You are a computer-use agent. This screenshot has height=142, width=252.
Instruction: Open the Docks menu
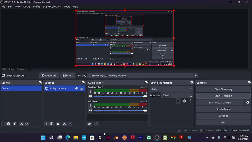point(27,7)
